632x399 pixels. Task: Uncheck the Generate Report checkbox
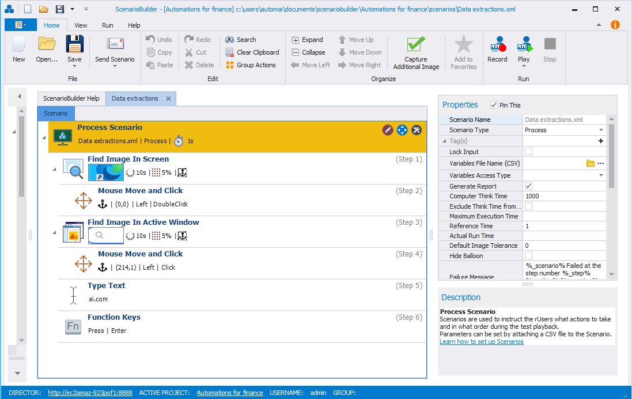pos(528,186)
